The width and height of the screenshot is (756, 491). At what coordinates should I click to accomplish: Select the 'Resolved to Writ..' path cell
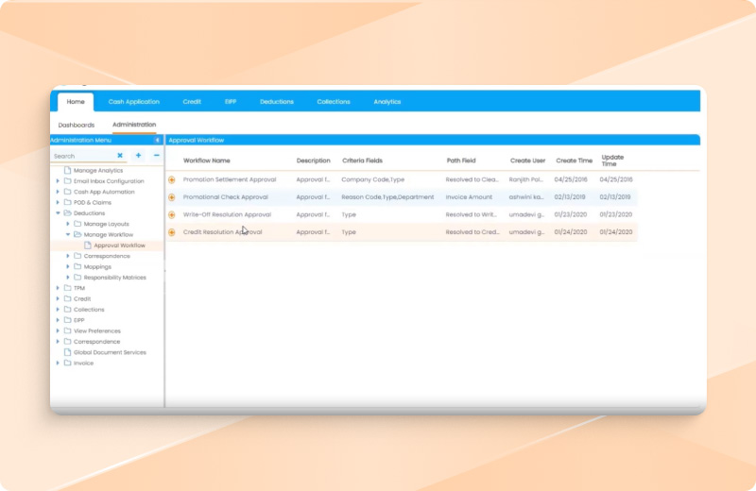[471, 215]
